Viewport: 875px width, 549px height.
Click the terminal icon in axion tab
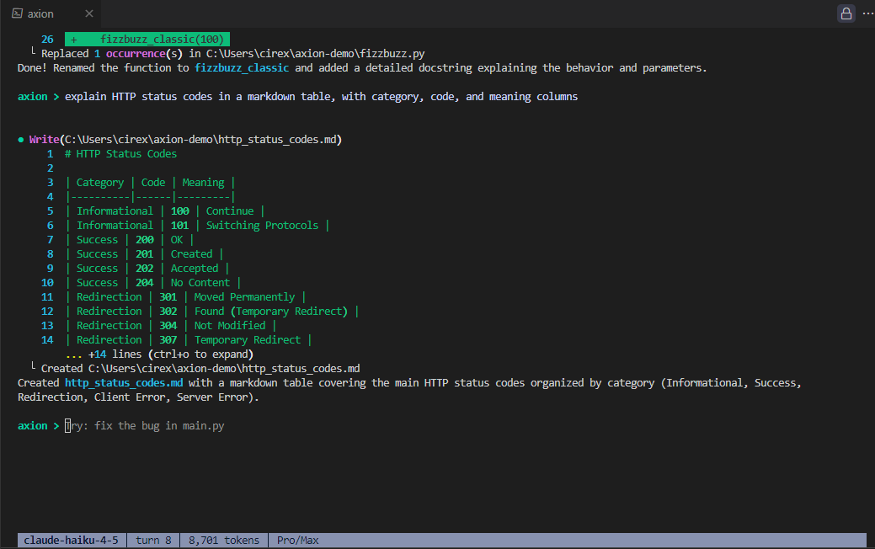click(18, 13)
